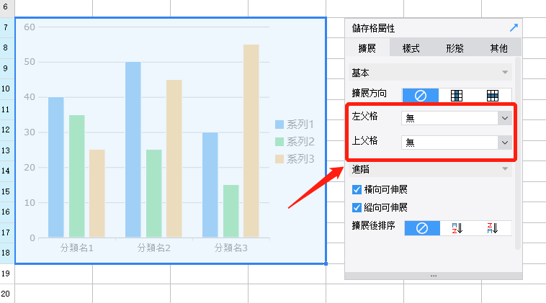Select vertical expansion direction icon
Image resolution: width=546 pixels, height=303 pixels.
tap(457, 95)
